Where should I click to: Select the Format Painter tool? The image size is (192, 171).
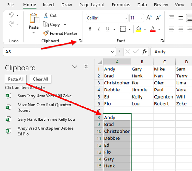pyautogui.click(x=60, y=33)
